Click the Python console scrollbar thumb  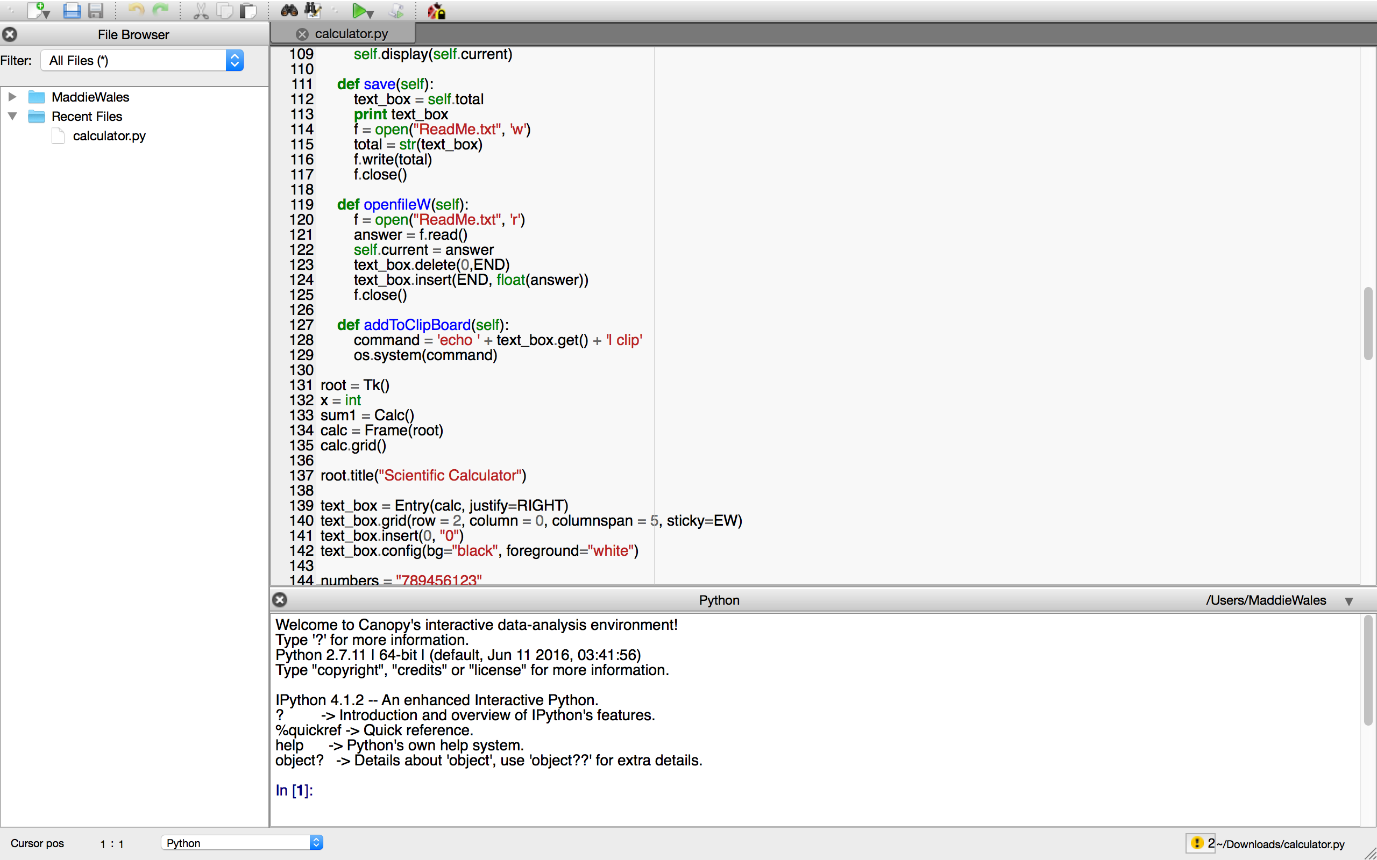tap(1368, 670)
